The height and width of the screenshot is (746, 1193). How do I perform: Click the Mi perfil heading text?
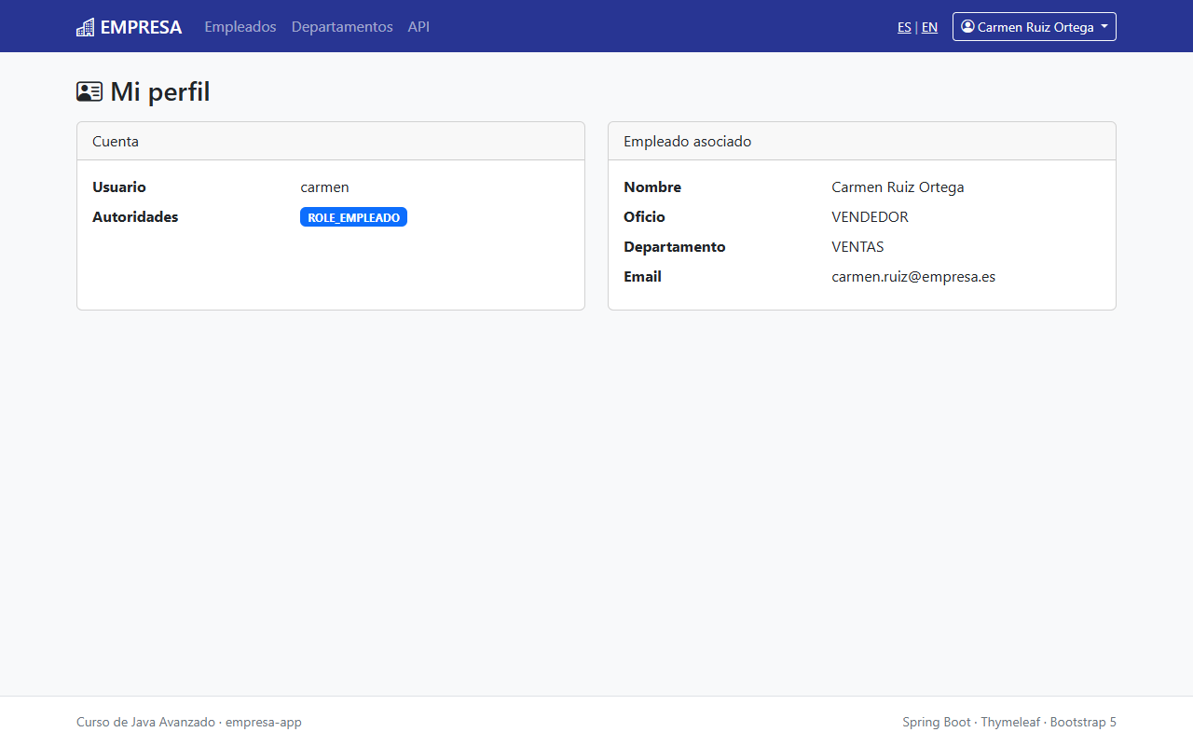tap(160, 91)
